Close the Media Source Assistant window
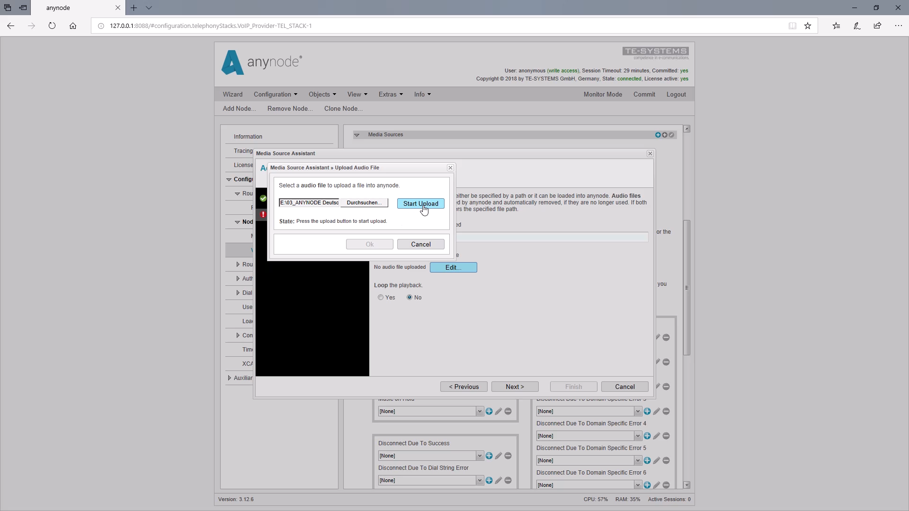Screen dimensions: 909x511 [x=650, y=153]
